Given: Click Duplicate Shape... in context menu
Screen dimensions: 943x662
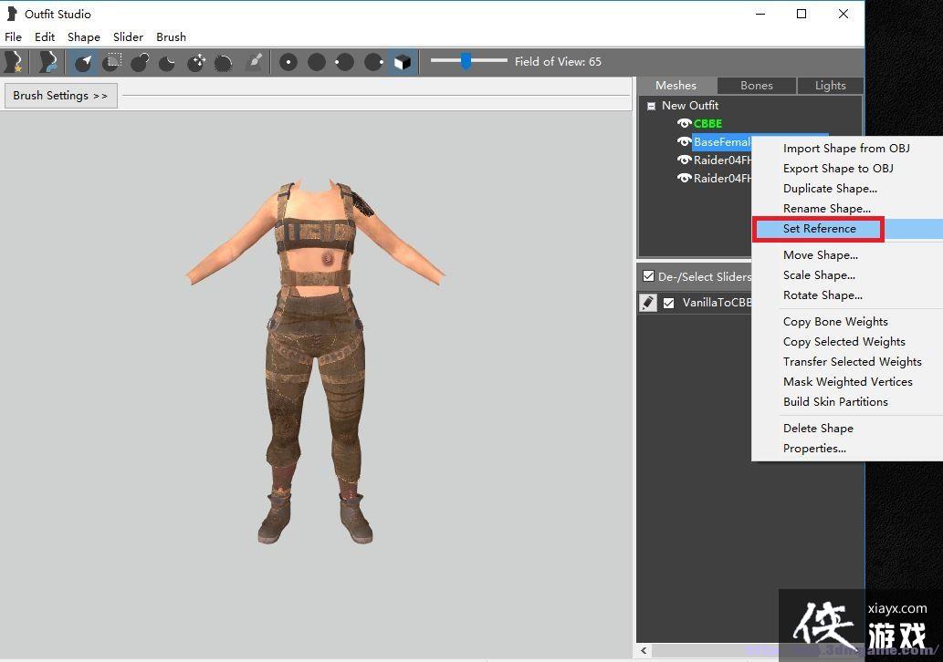Looking at the screenshot, I should coord(830,189).
